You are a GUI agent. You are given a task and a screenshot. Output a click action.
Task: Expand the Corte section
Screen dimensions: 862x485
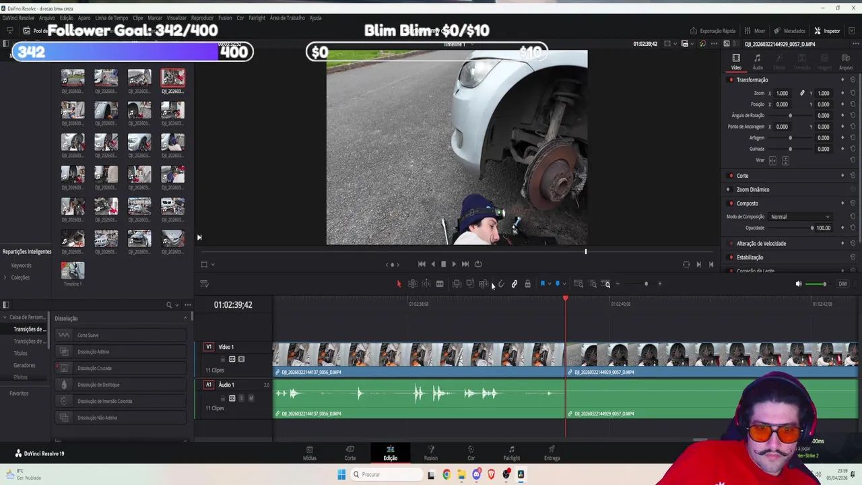(742, 176)
